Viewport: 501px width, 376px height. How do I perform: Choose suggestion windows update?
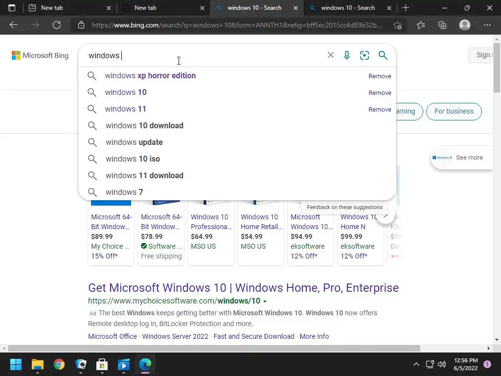point(134,142)
